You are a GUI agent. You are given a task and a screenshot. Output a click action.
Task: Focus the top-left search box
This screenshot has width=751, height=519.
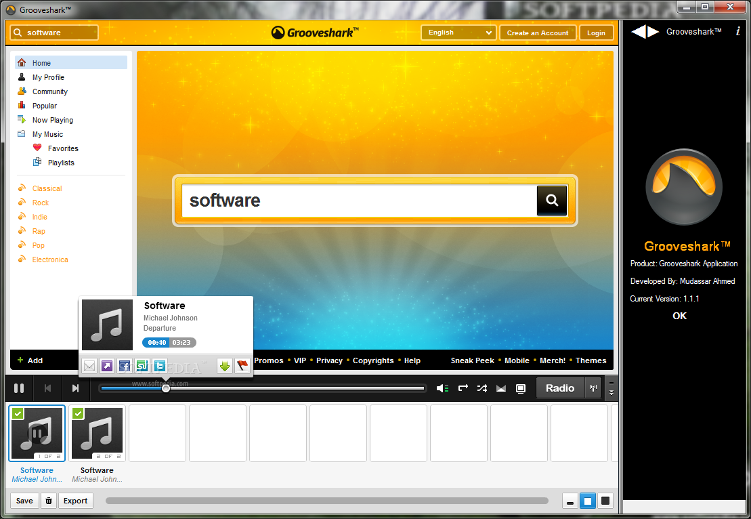[54, 33]
